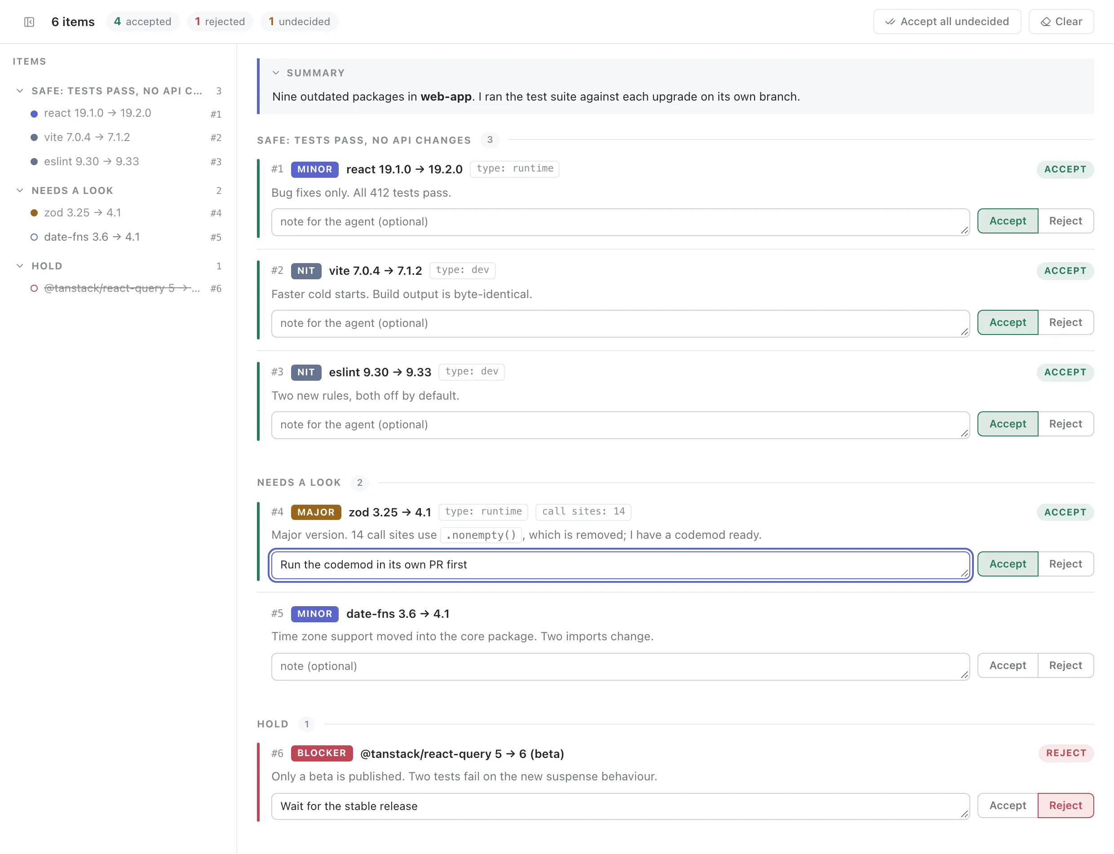Click the BLOCKER badge on react-query
Screen dimensions: 1114x854
(321, 753)
